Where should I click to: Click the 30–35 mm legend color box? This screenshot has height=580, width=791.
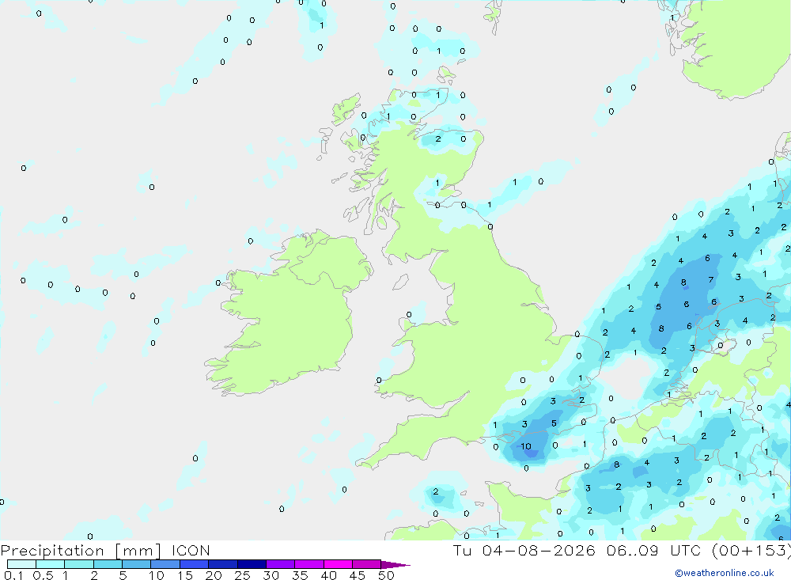[x=280, y=564]
